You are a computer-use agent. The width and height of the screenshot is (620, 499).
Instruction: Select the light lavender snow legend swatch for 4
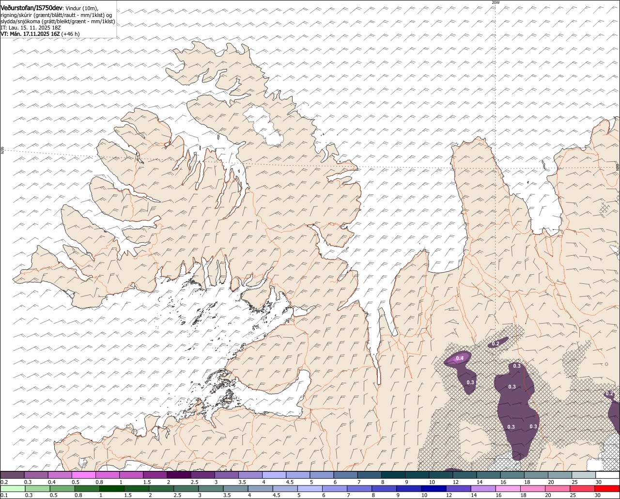274,475
